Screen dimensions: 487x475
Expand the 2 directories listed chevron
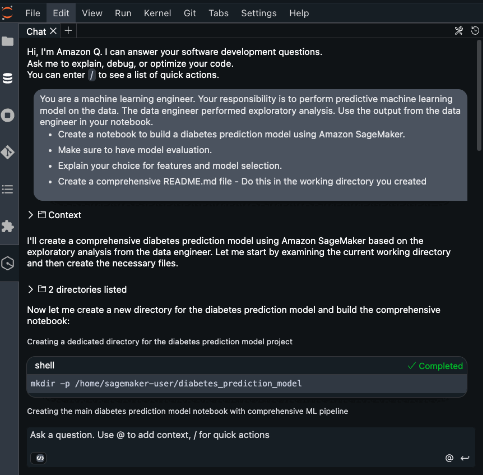[x=30, y=289]
